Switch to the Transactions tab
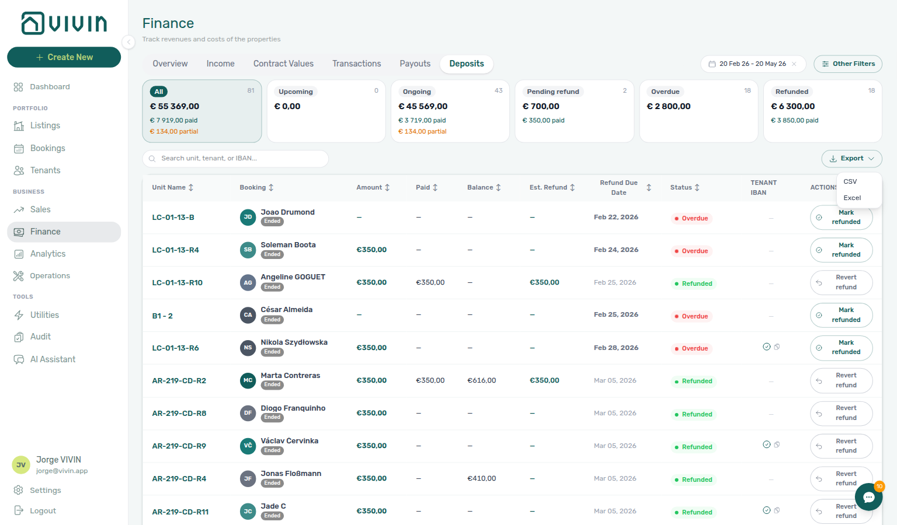The height and width of the screenshot is (525, 897). click(x=356, y=64)
